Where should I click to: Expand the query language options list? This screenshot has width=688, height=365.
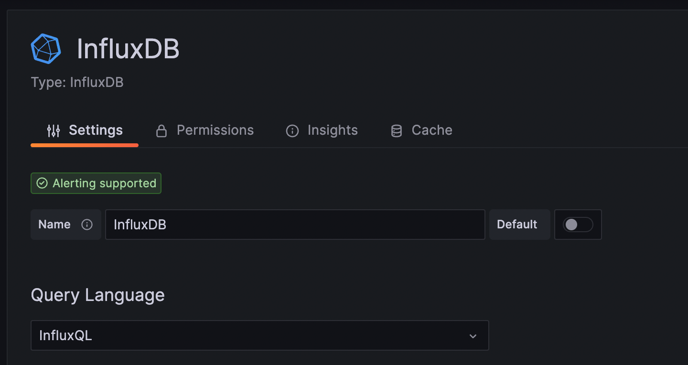(x=259, y=335)
